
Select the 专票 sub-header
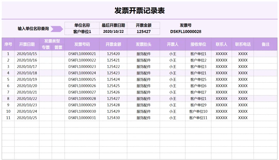click(x=46, y=47)
